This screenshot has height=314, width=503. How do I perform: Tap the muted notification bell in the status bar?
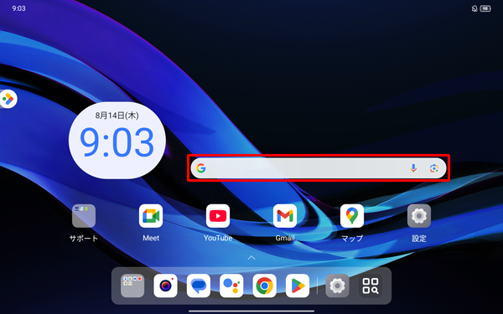click(474, 8)
